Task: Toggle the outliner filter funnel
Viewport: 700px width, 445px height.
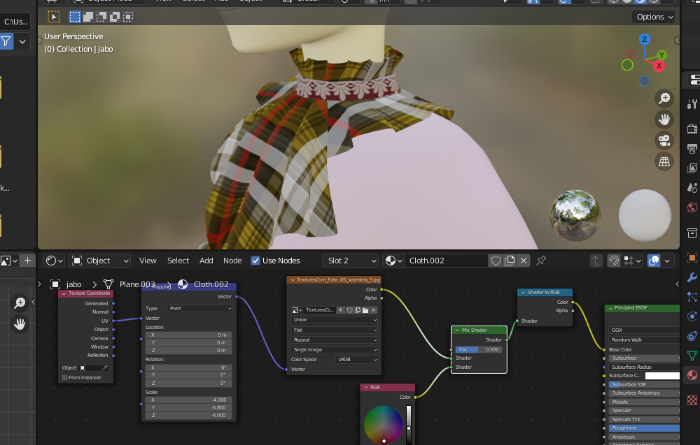Action: pos(6,42)
